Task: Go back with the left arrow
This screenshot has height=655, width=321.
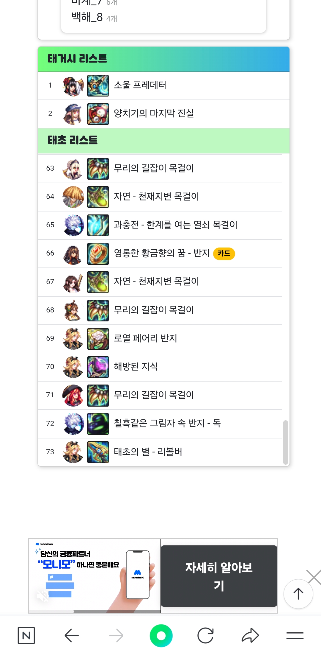Action: click(x=72, y=635)
